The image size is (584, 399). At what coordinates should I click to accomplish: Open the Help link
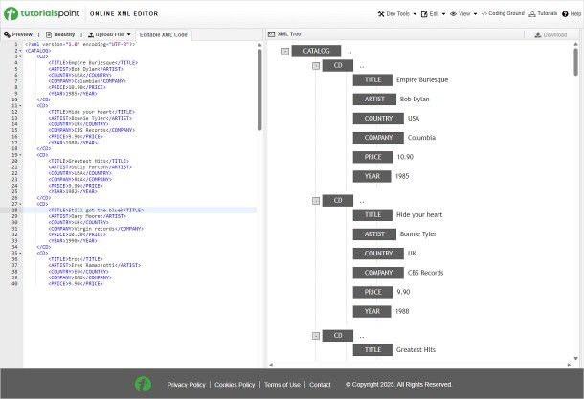572,13
